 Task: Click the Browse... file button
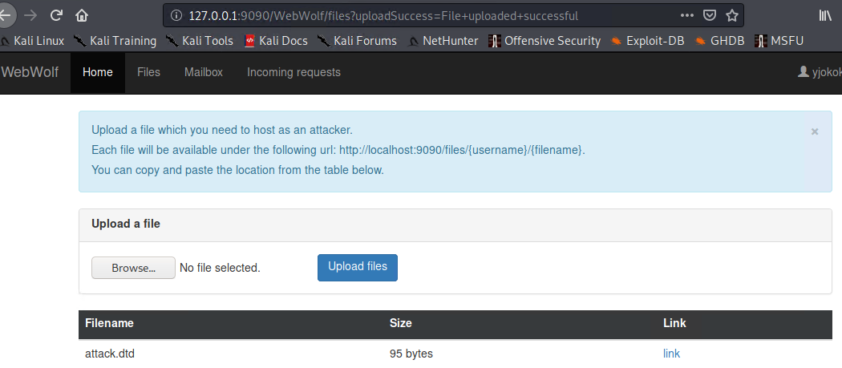tap(133, 268)
